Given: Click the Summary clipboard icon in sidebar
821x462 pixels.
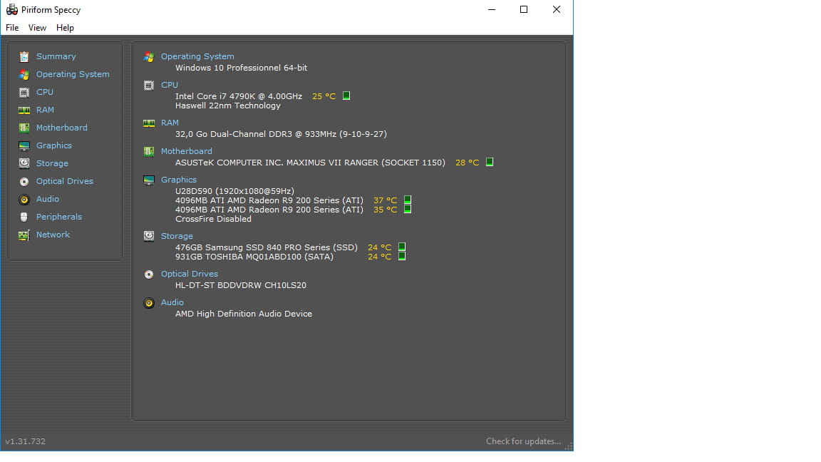Looking at the screenshot, I should 24,56.
